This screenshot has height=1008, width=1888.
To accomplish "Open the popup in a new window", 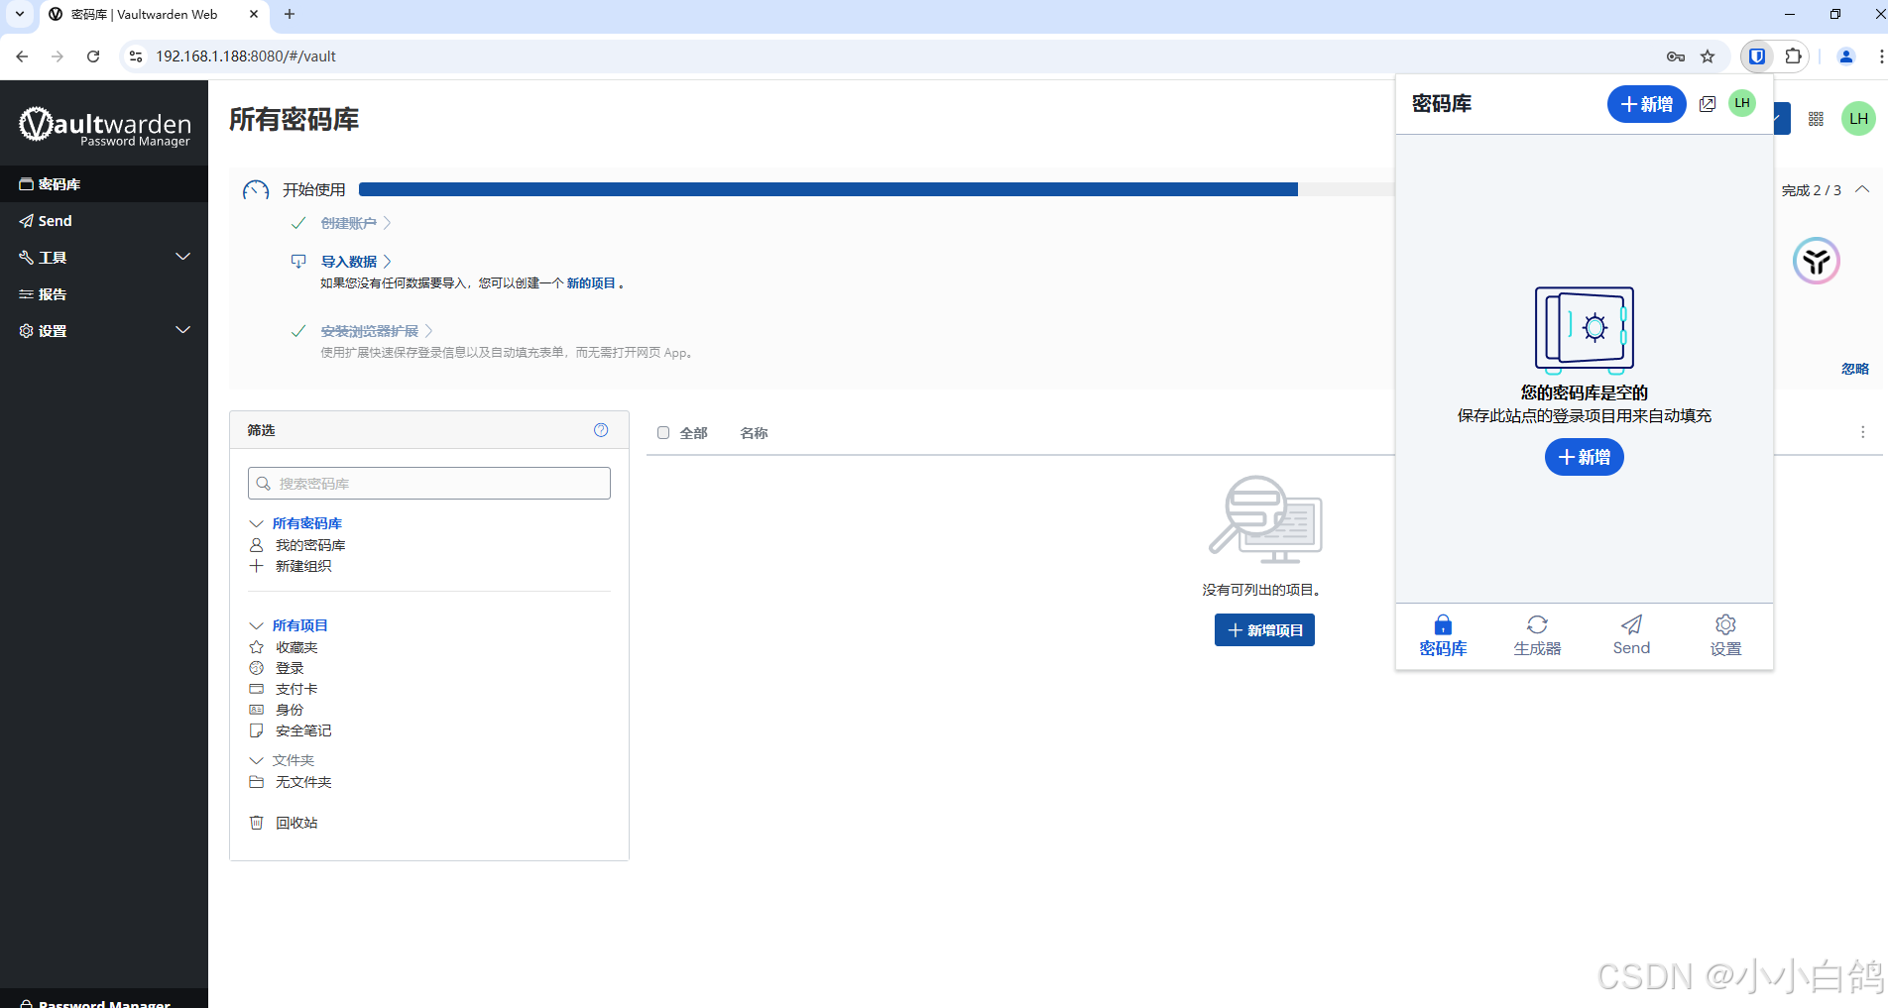I will [1708, 104].
